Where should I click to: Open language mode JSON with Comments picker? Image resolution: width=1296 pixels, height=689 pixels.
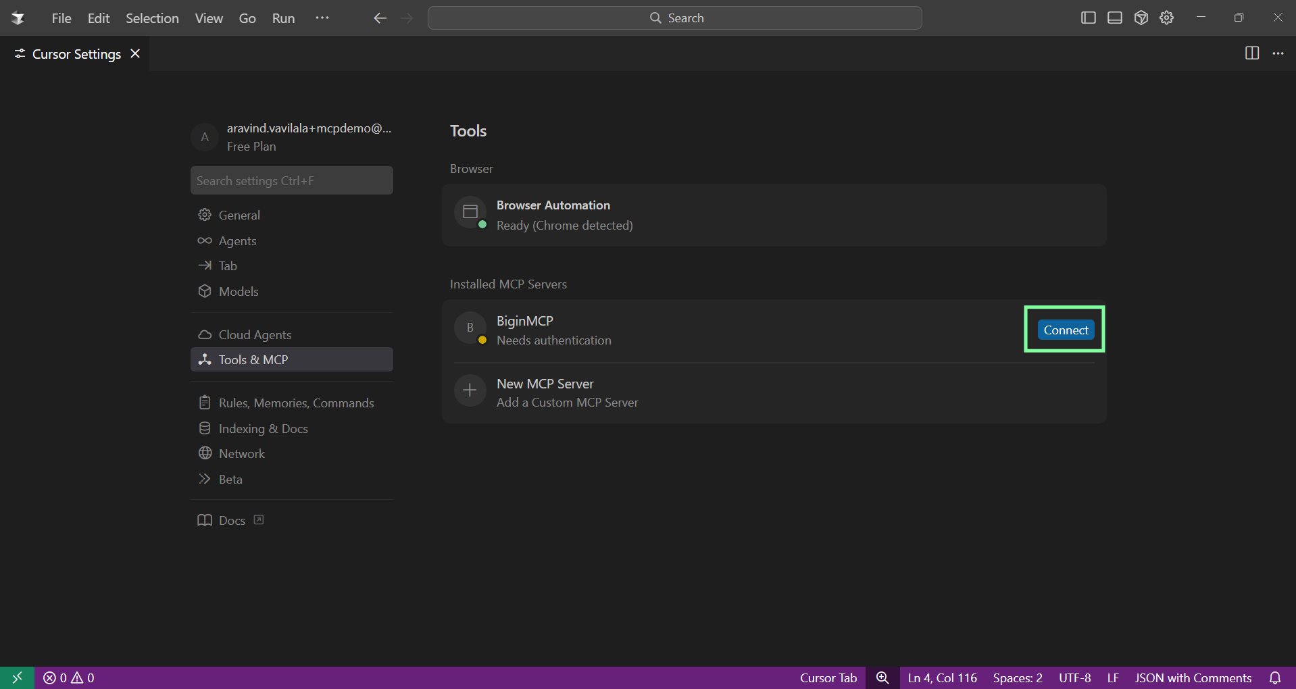(x=1193, y=678)
